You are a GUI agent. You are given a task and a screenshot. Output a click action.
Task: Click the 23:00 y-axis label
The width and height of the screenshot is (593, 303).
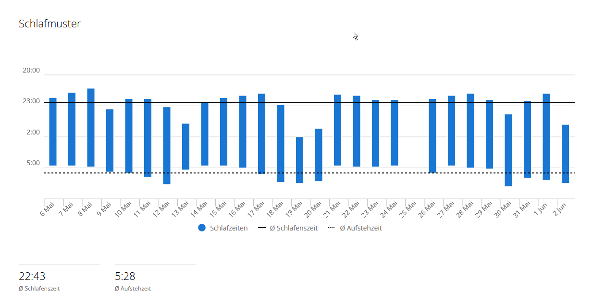31,101
